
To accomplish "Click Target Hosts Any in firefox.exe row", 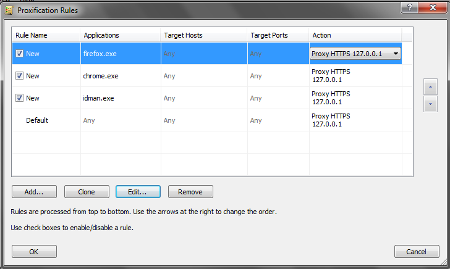I will (169, 54).
